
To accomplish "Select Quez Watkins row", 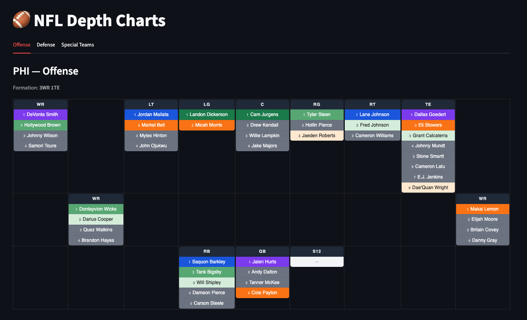I will (96, 230).
